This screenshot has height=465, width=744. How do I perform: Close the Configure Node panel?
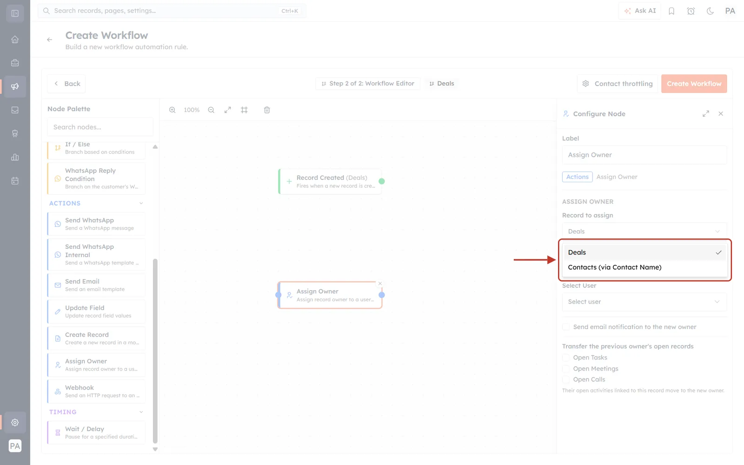(x=721, y=113)
